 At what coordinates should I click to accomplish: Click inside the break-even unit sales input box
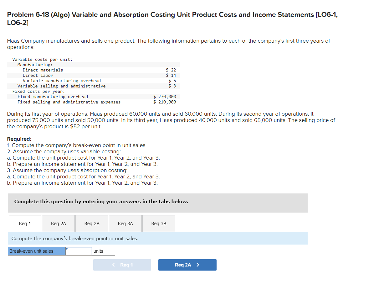pyautogui.click(x=79, y=251)
